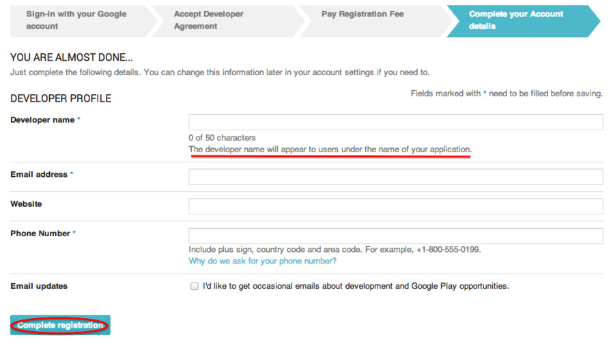The height and width of the screenshot is (344, 611).
Task: Click the 'Website' field label
Action: 26,204
